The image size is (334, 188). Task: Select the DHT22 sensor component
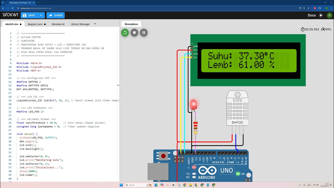pyautogui.click(x=237, y=108)
